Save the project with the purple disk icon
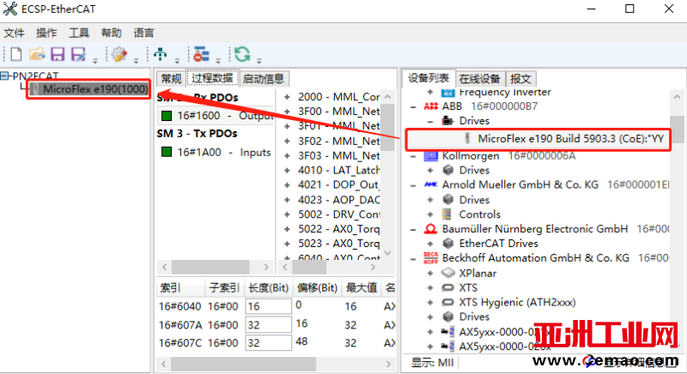The width and height of the screenshot is (687, 374). (x=58, y=54)
